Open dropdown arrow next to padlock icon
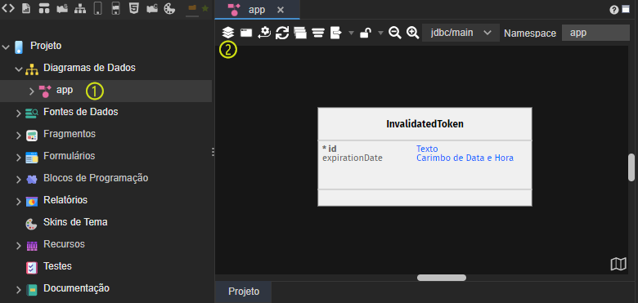638x303 pixels. (x=381, y=33)
